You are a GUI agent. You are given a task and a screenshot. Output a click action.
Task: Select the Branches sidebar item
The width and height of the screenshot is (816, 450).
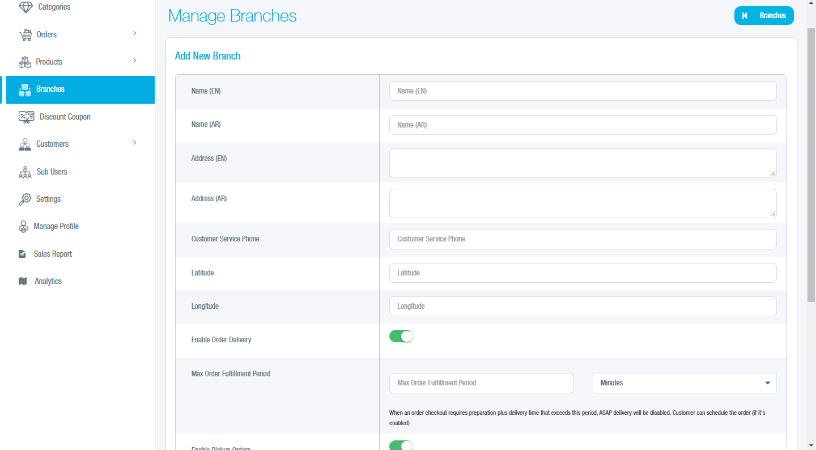pyautogui.click(x=80, y=90)
